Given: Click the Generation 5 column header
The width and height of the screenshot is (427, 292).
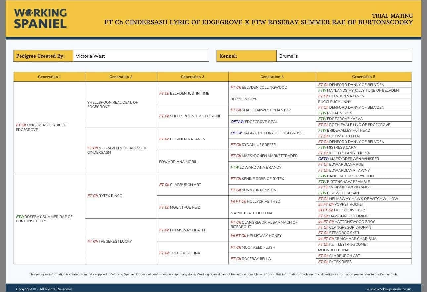Looking at the screenshot, I should pos(363,77).
